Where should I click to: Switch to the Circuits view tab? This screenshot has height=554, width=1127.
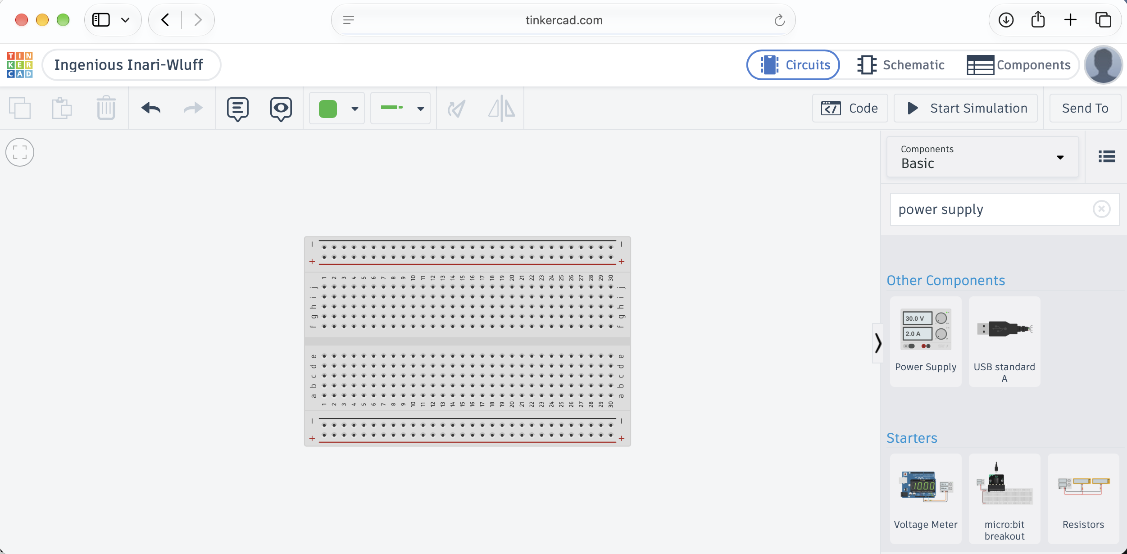click(x=794, y=65)
